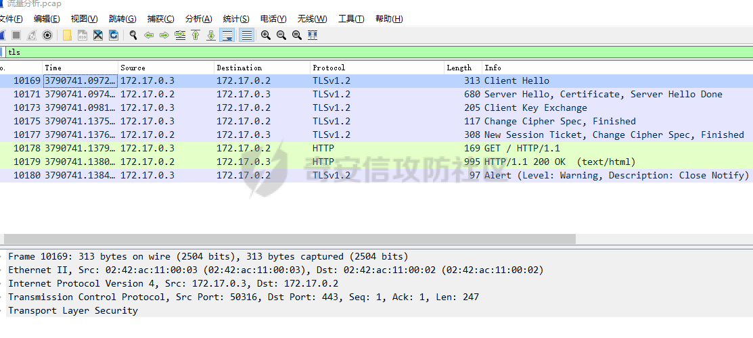Viewport: 753px width, 338px height.
Task: Reload the capture file from toolbar
Action: 114,35
